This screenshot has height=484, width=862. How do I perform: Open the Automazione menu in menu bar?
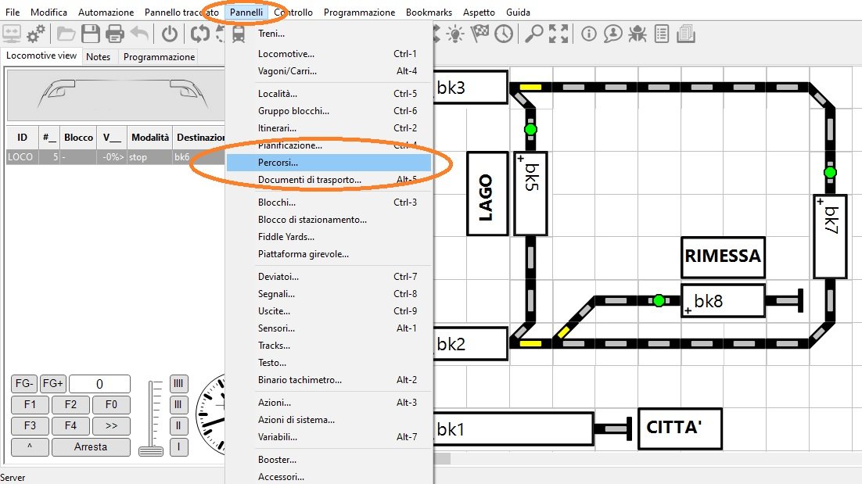pyautogui.click(x=106, y=13)
